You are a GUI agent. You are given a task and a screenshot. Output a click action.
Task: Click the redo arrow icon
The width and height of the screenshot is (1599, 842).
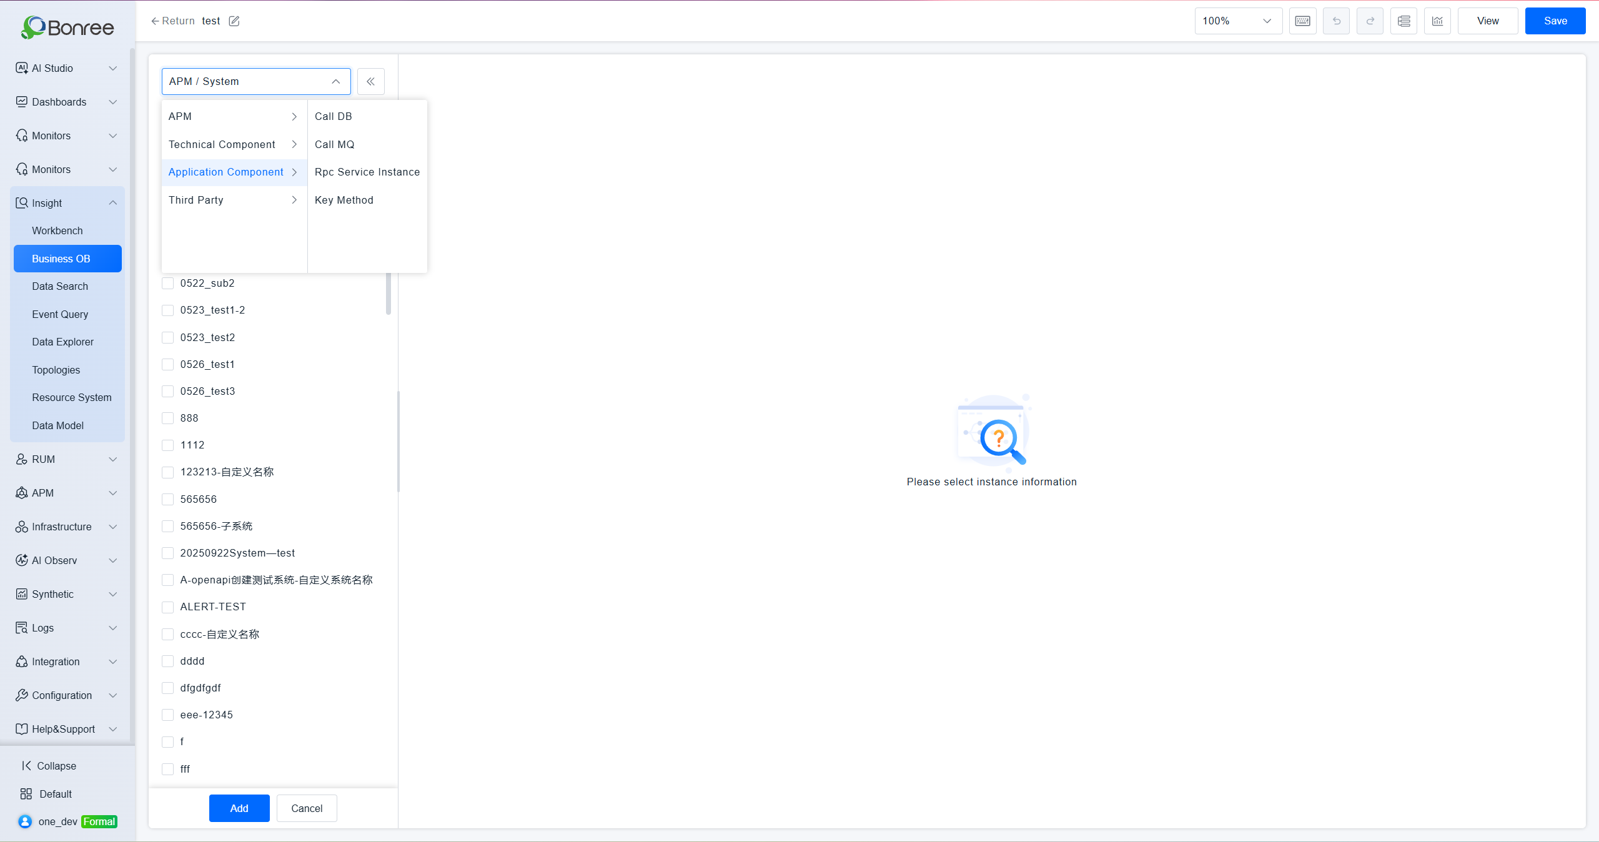pos(1370,21)
